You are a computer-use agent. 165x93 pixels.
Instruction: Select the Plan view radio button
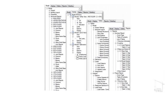(x=78, y=23)
